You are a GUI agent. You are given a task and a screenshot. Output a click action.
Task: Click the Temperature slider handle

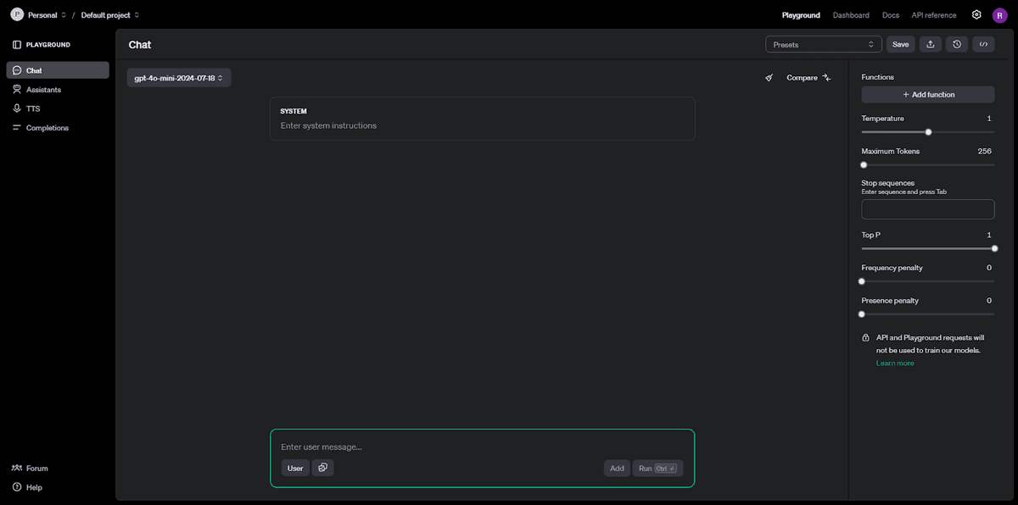(x=929, y=131)
